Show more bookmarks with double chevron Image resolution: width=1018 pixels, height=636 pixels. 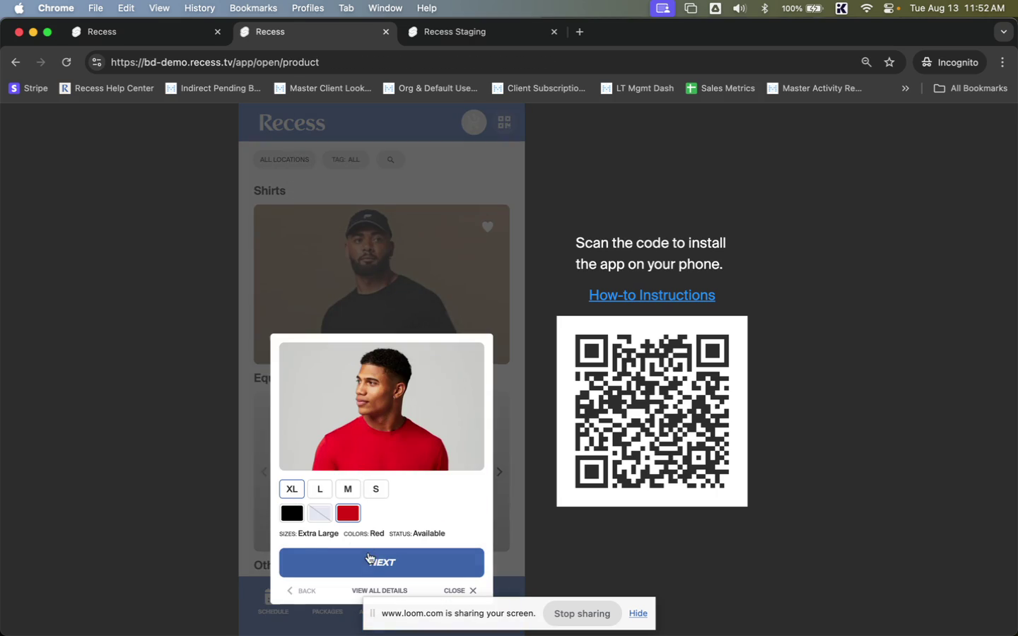point(905,88)
